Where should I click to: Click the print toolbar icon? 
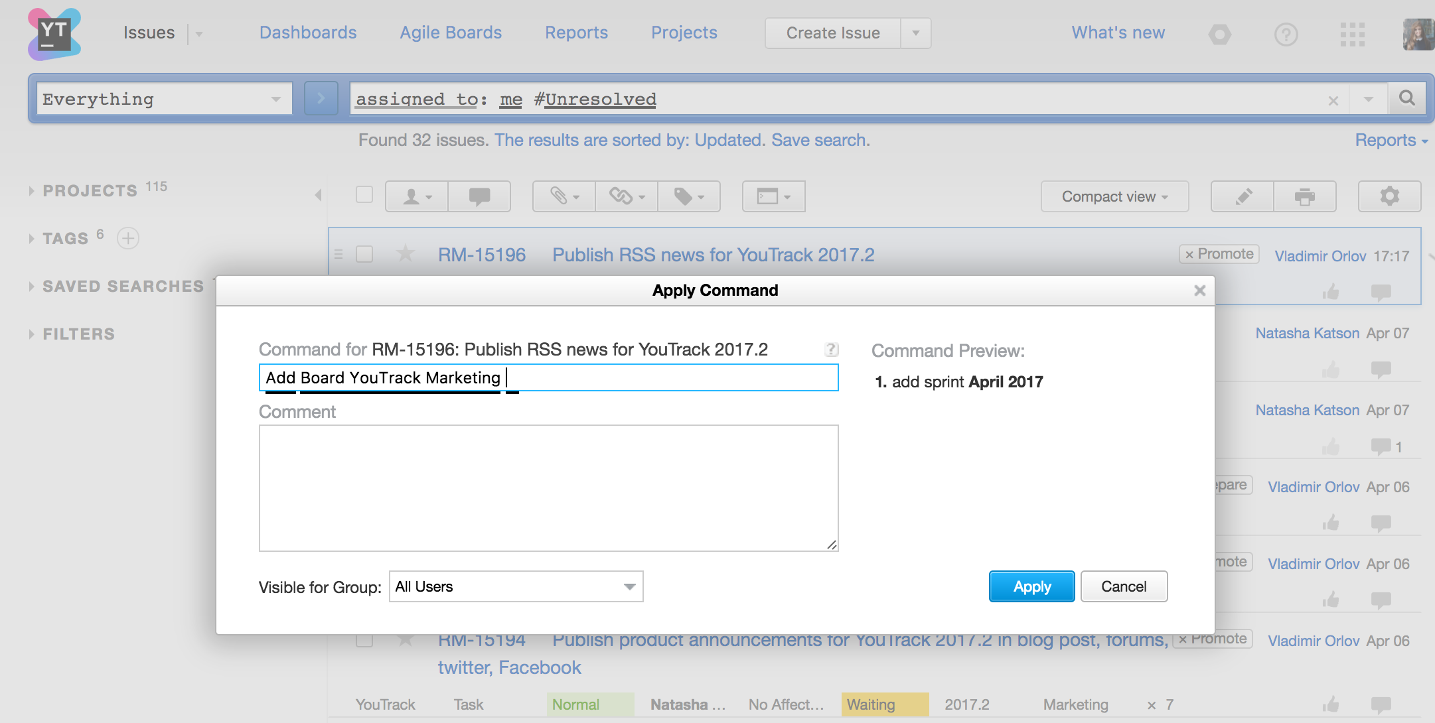[1305, 196]
